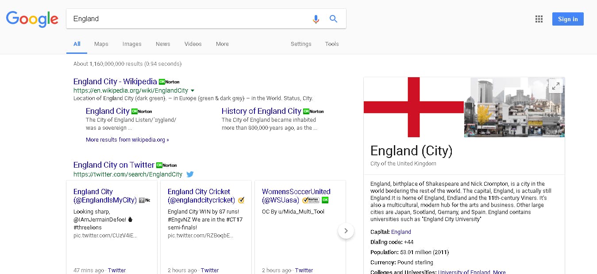Click More results from wikipedia.org
The height and width of the screenshot is (274, 597).
click(x=127, y=139)
